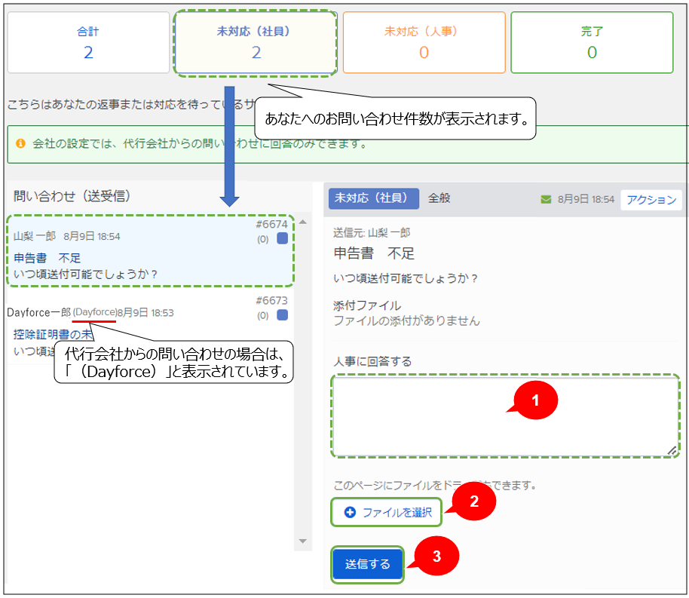Click the resize handle of the reply text box
The image size is (689, 598).
[672, 449]
